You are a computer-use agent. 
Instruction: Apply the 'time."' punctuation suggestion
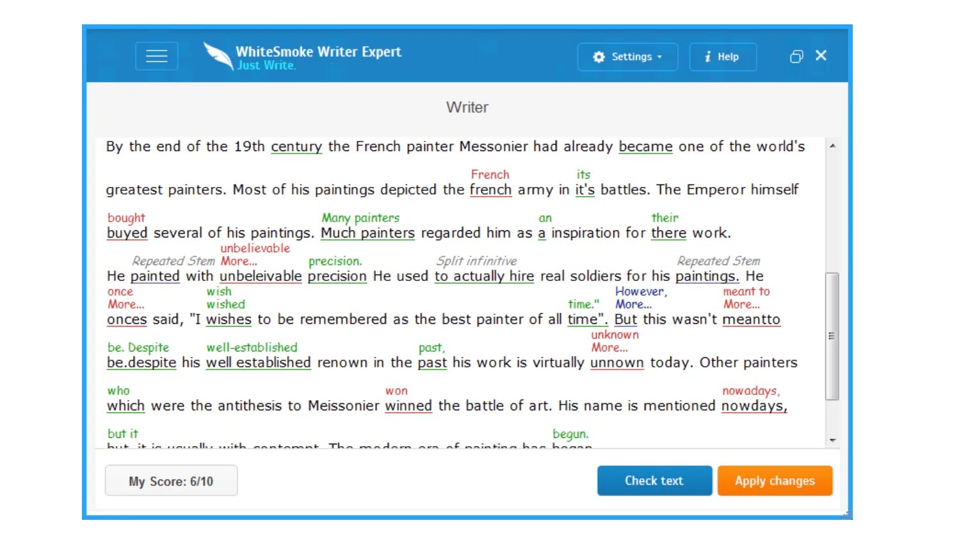click(583, 305)
